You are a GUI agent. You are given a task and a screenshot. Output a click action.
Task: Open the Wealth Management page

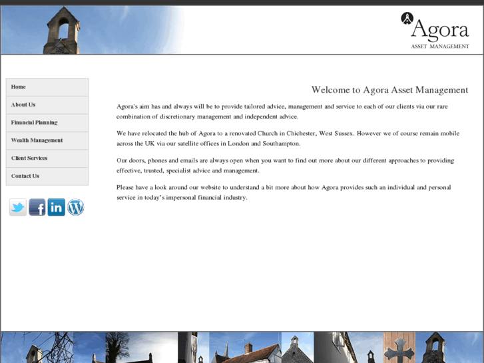pos(47,141)
